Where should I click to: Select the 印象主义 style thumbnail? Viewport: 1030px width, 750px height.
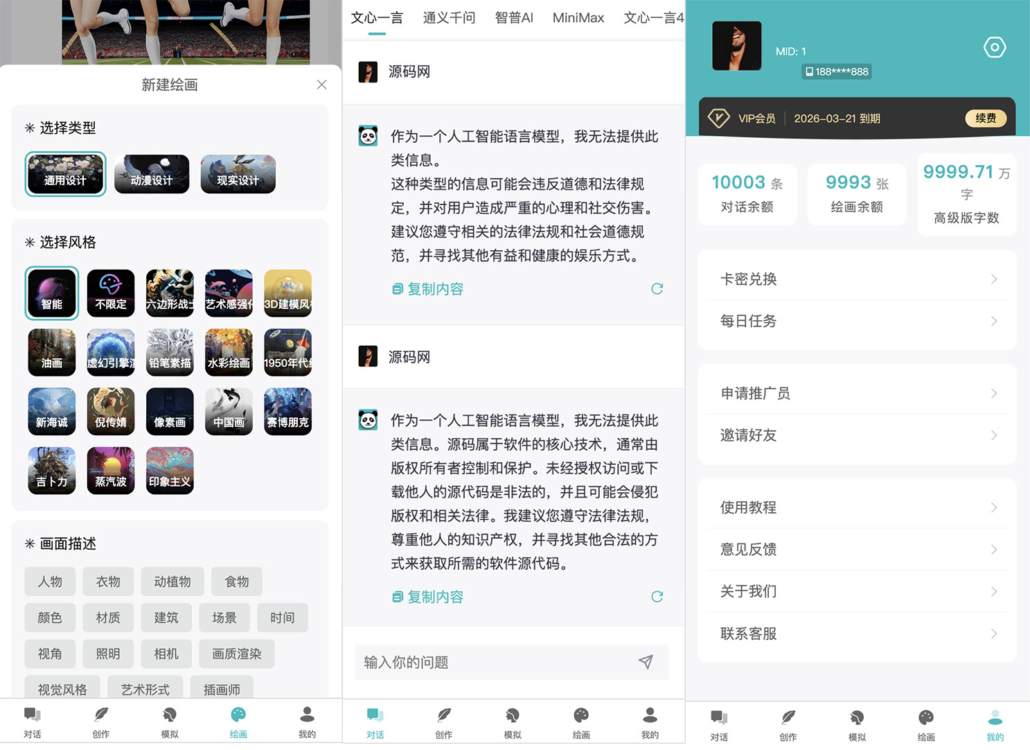click(x=170, y=471)
